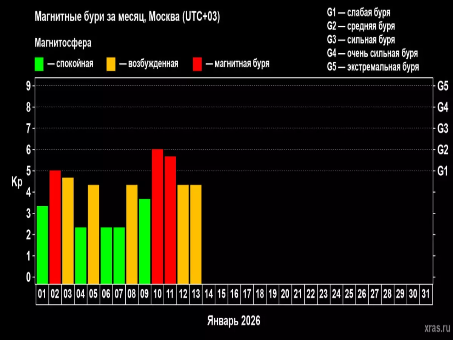Click the green 'спокойная' legend swatch
The height and width of the screenshot is (340, 453).
tap(39, 64)
